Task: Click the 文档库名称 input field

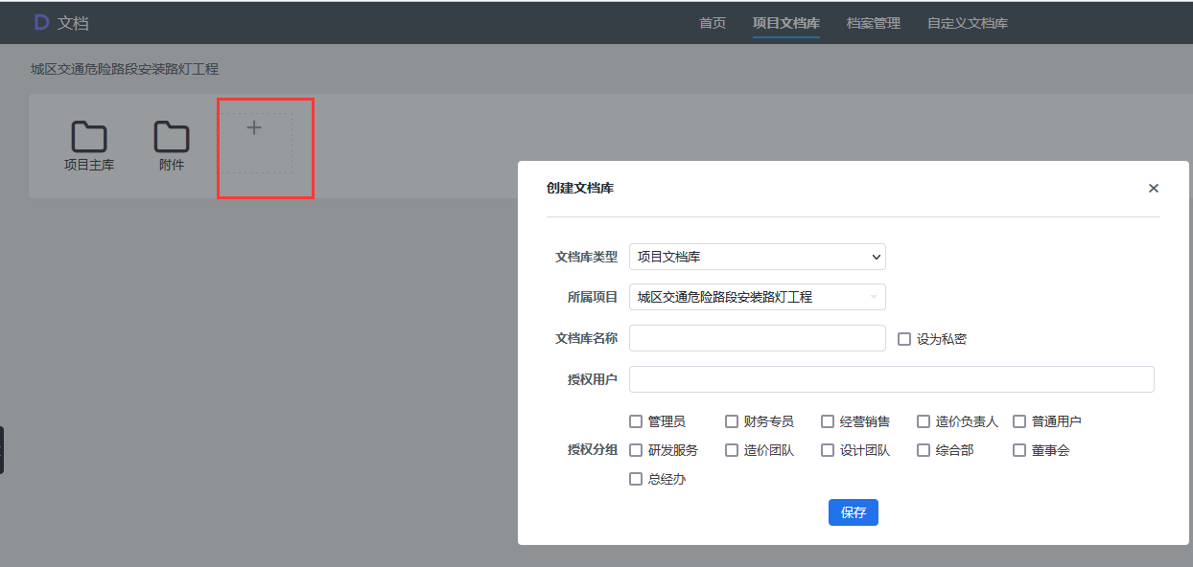Action: (x=757, y=338)
